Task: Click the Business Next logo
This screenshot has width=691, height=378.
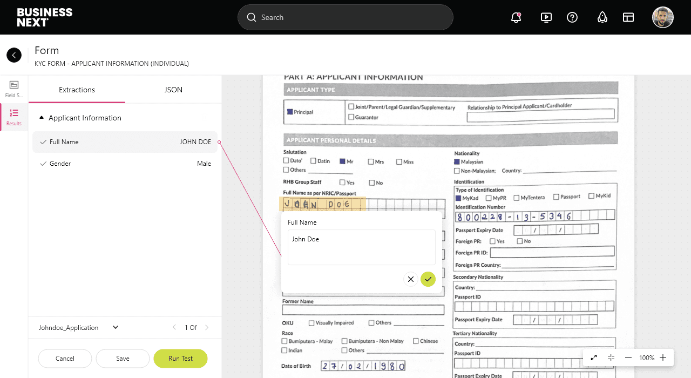Action: (44, 17)
